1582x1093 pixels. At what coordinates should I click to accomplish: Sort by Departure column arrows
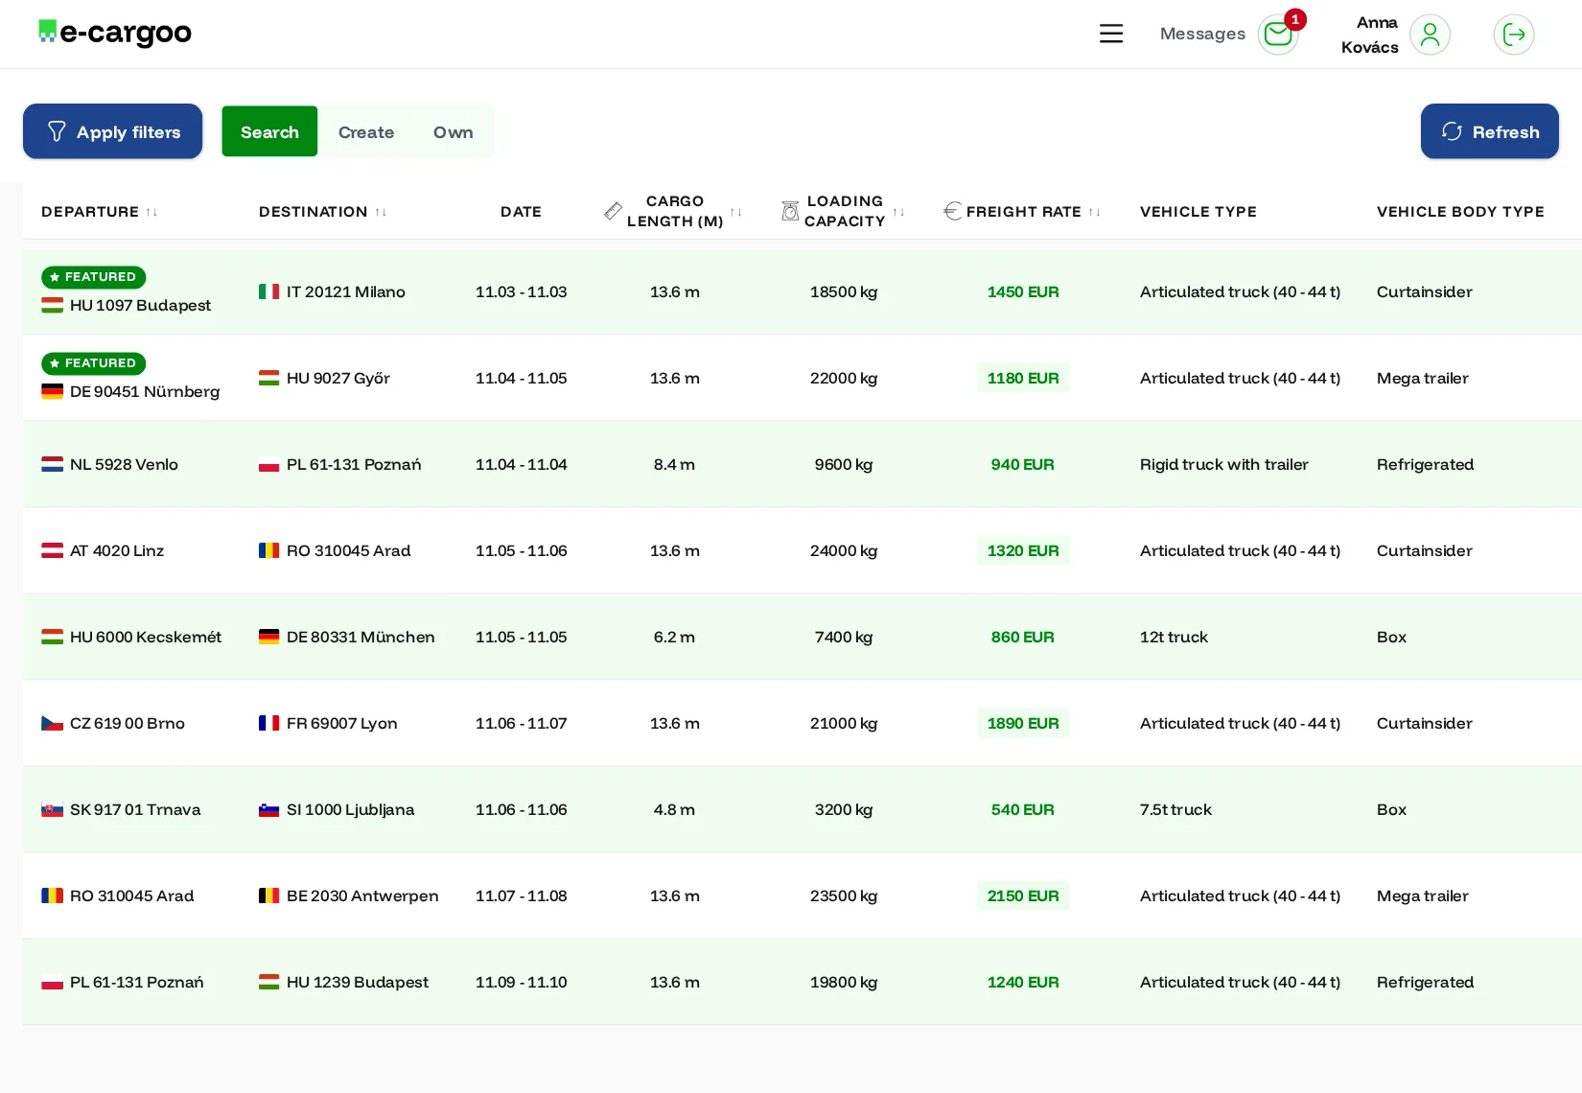click(x=151, y=212)
